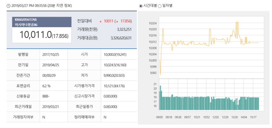Select the 일자별 radio button
The width and height of the screenshot is (272, 128).
pos(160,6)
